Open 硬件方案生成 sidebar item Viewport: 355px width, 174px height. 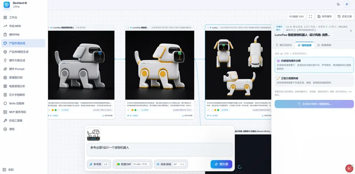(x=24, y=60)
